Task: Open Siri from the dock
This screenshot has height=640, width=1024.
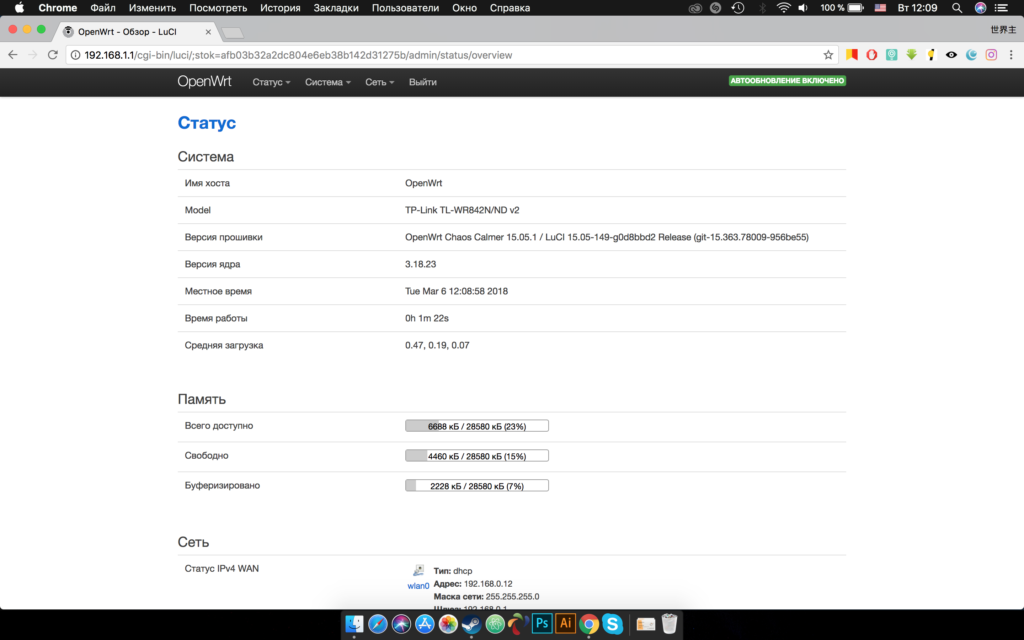Action: 401,624
